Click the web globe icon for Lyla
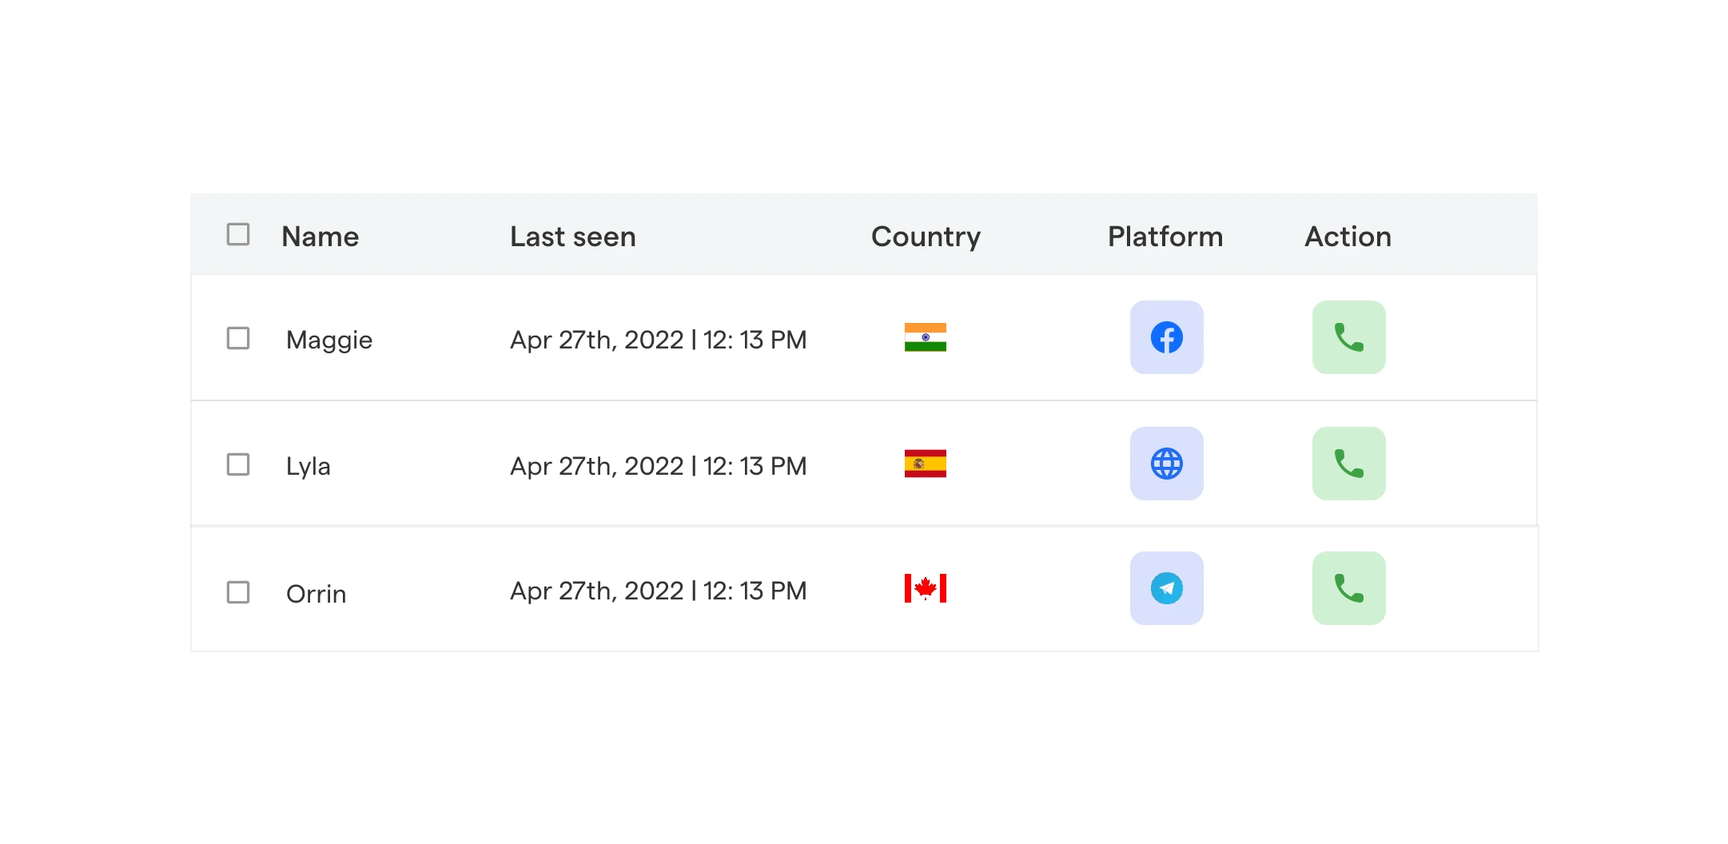Screen dimensions: 1728x844 pyautogui.click(x=1166, y=464)
